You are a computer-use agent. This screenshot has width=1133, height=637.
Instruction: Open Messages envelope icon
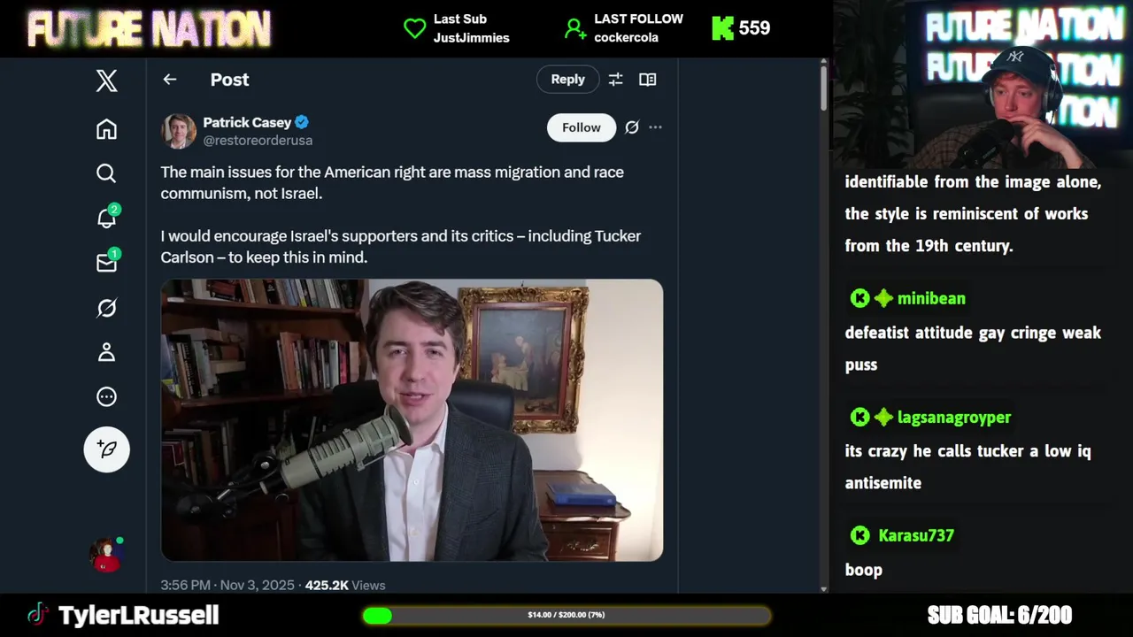[x=106, y=263]
